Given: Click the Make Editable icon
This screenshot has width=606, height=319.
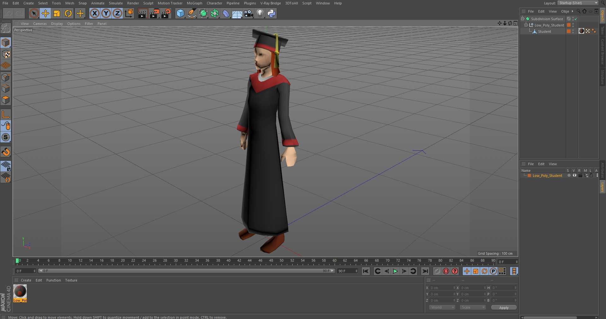Looking at the screenshot, I should coord(6,28).
